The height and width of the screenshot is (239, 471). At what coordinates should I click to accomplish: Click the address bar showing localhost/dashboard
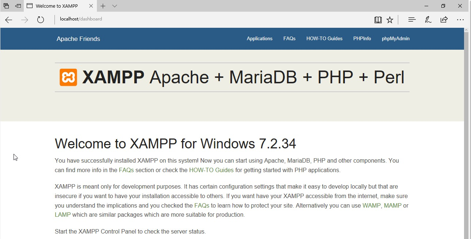tap(212, 19)
